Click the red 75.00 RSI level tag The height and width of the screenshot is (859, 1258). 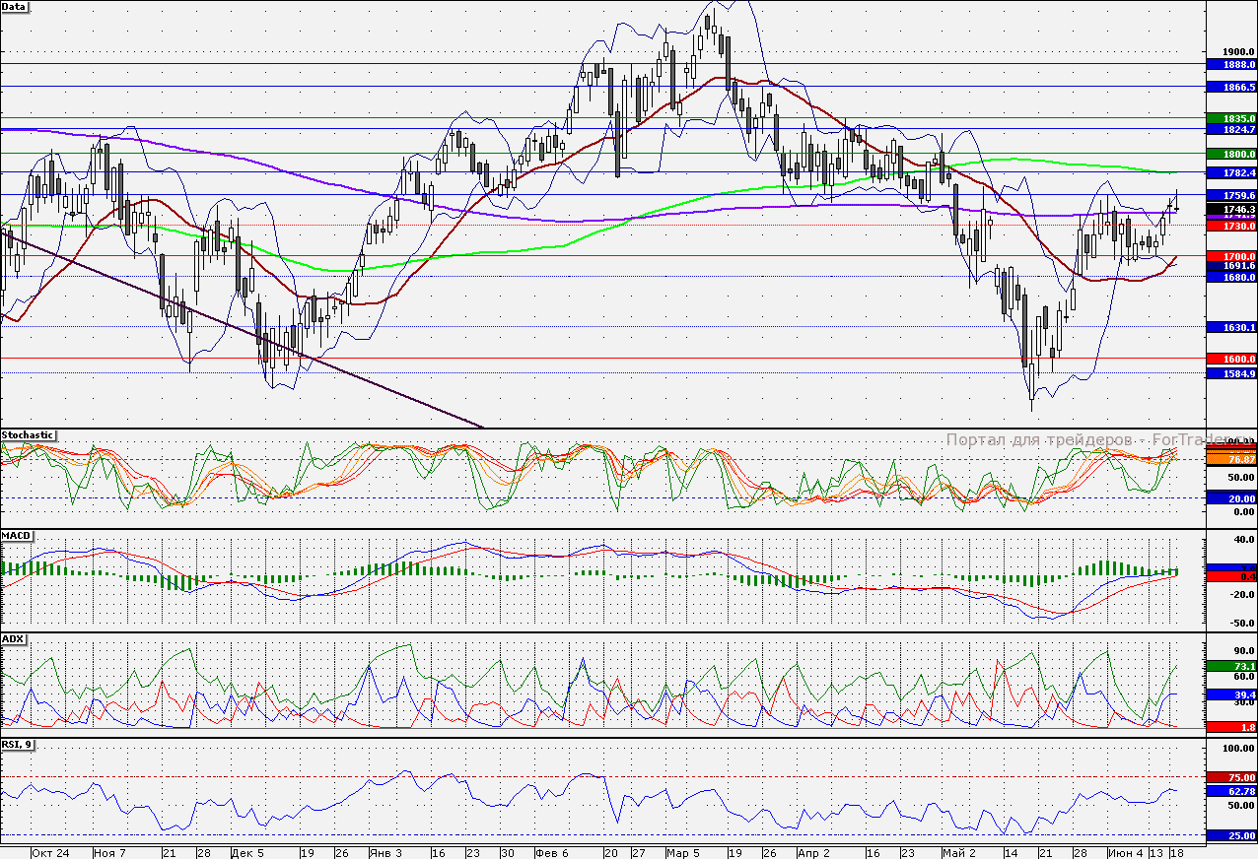tap(1232, 777)
